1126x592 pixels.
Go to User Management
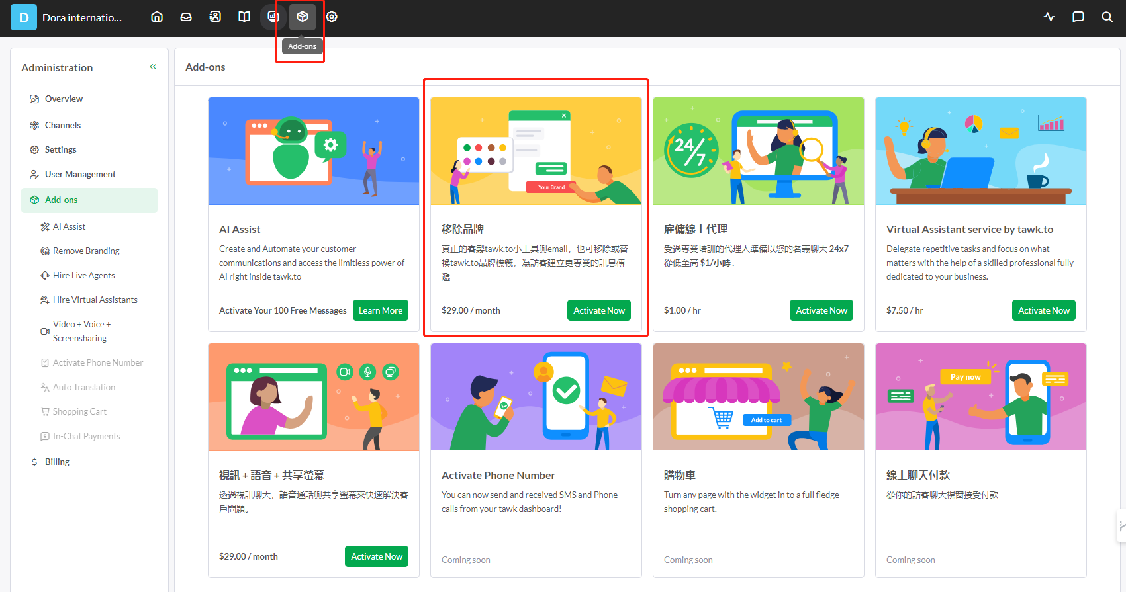[80, 174]
